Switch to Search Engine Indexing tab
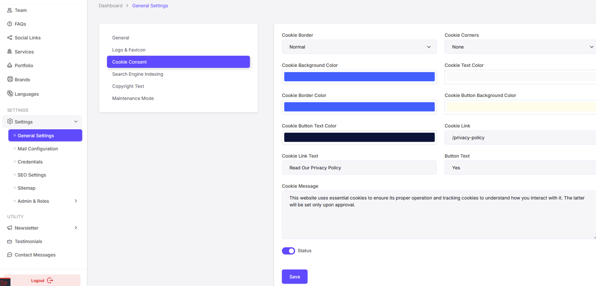The width and height of the screenshot is (596, 286). [137, 74]
